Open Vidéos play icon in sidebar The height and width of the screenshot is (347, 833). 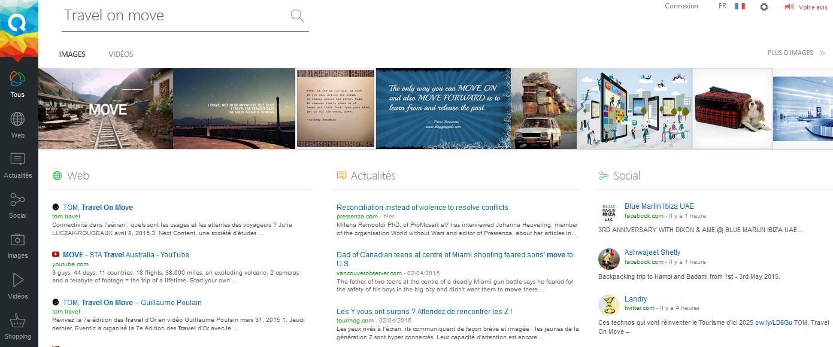pos(18,280)
